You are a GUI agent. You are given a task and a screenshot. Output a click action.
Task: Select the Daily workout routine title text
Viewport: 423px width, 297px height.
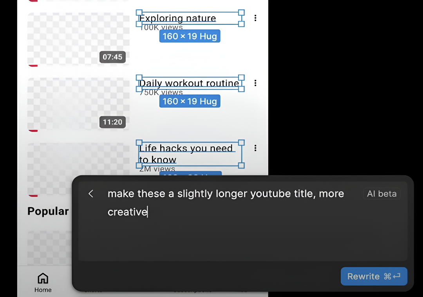click(x=189, y=83)
